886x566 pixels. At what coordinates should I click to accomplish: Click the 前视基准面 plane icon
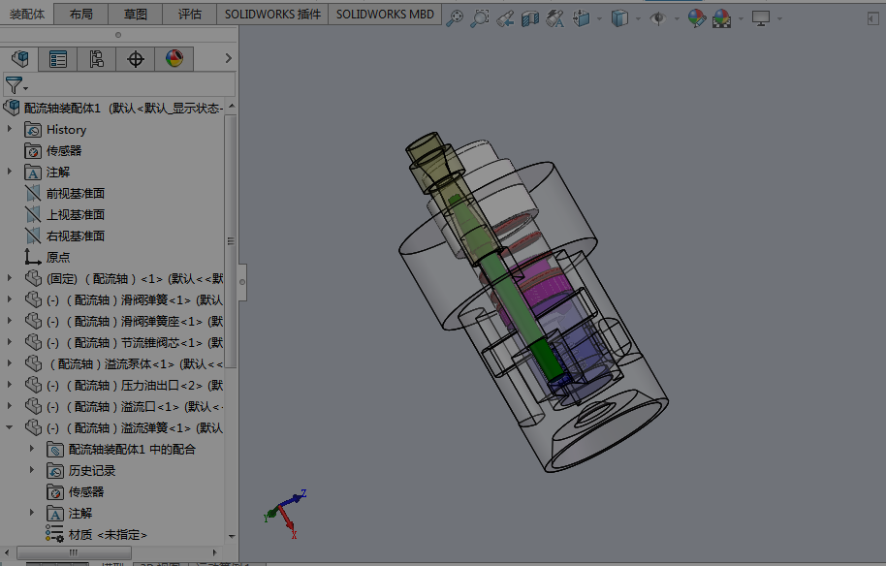click(33, 194)
